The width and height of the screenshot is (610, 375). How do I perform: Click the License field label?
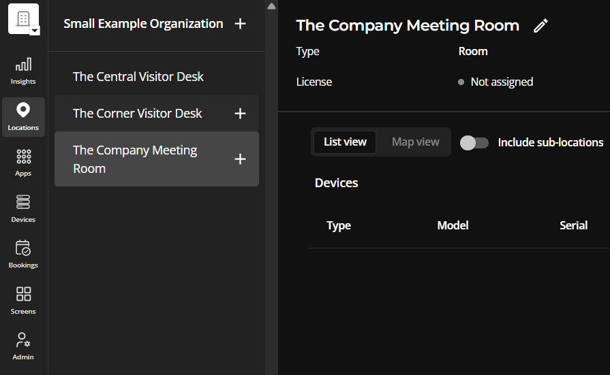314,82
